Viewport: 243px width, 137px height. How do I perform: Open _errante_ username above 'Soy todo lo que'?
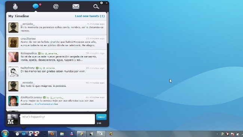[28, 83]
